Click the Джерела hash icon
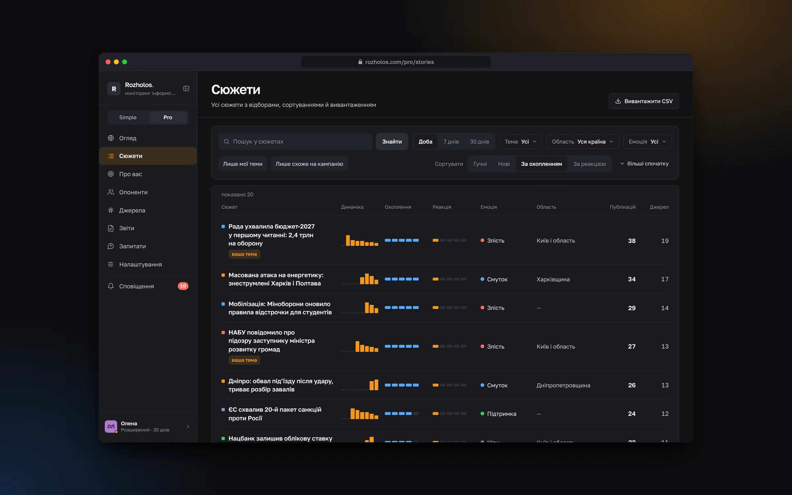This screenshot has height=495, width=792. 111,210
